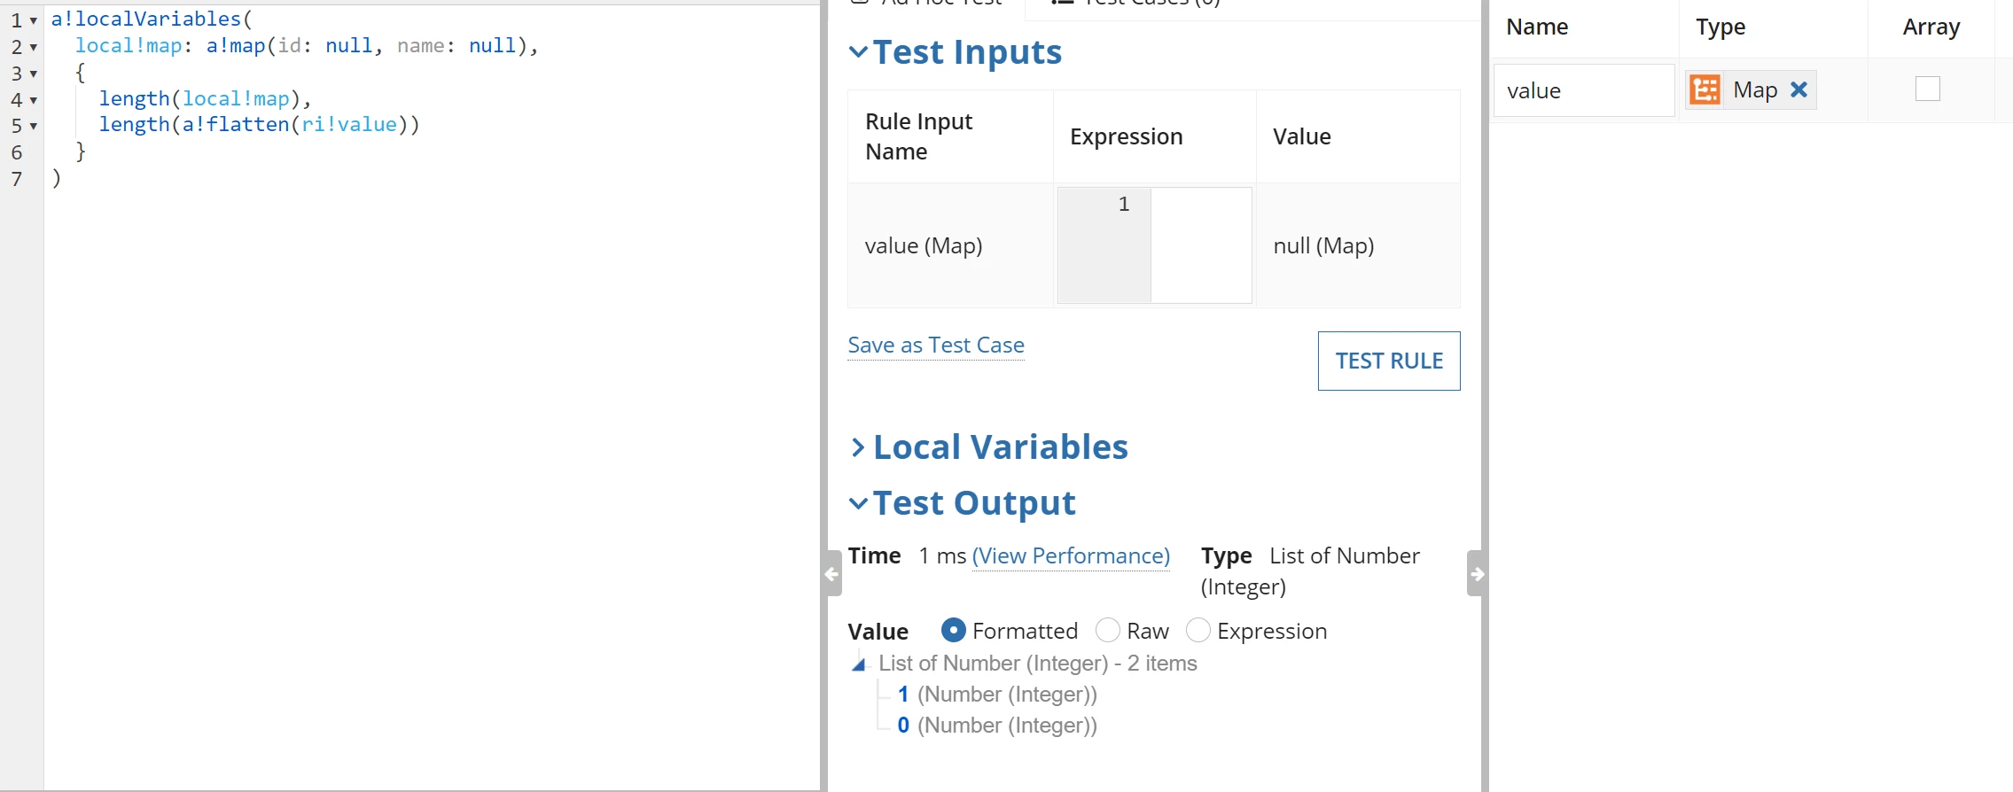Click the local!map a!map code line
This screenshot has height=792, width=2013.
[307, 45]
